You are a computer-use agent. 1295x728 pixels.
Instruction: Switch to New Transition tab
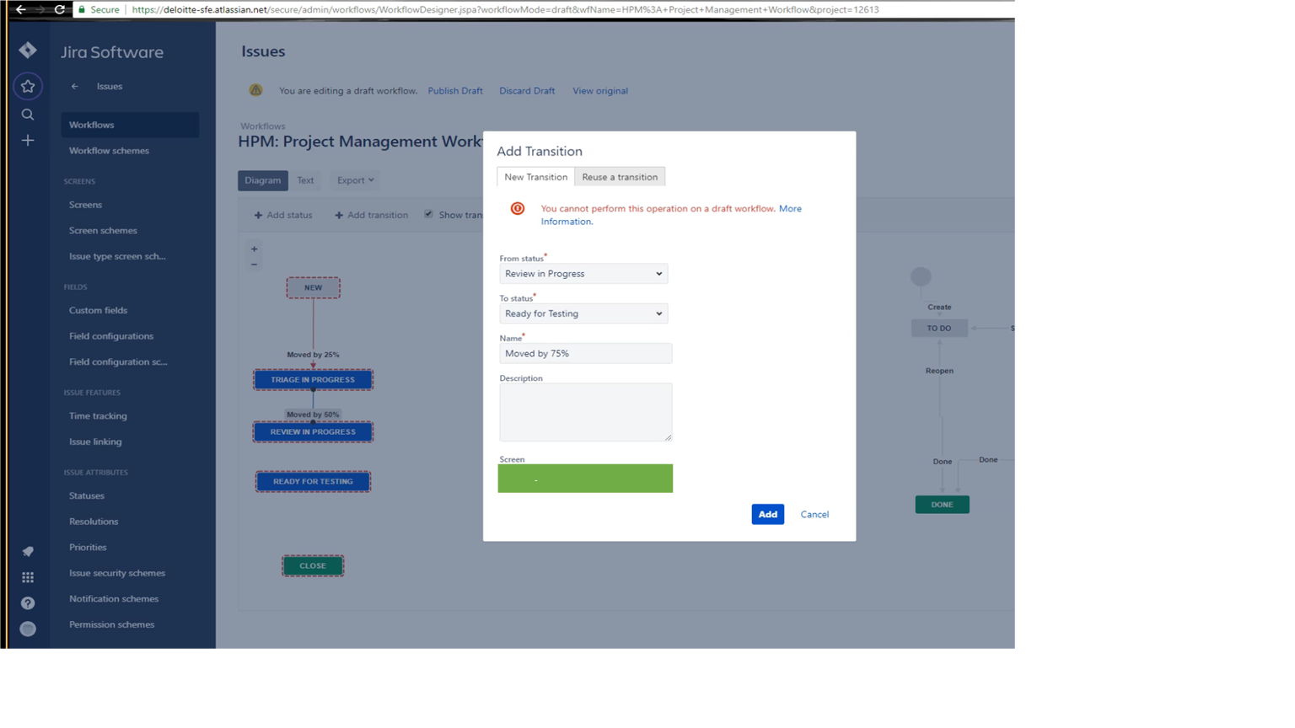[x=535, y=177]
